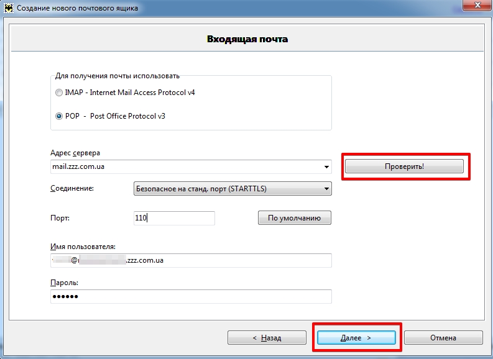Viewport: 493px width, 359px height.
Task: Click the Адрес сервера label
Action: 75,153
